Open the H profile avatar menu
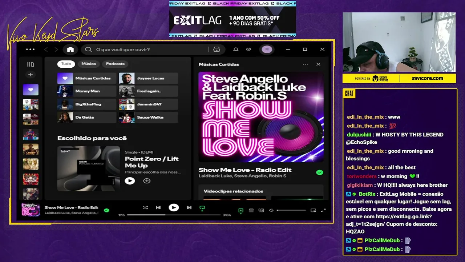 pos(267,49)
